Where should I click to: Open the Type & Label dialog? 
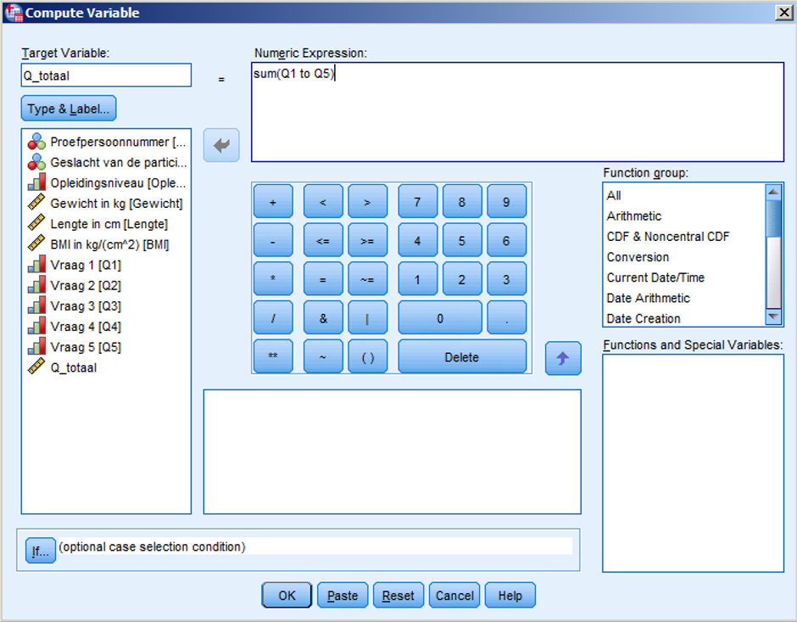point(69,109)
